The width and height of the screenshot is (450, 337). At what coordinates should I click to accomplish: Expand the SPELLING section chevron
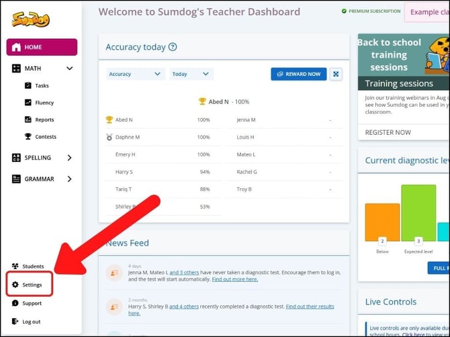69,158
